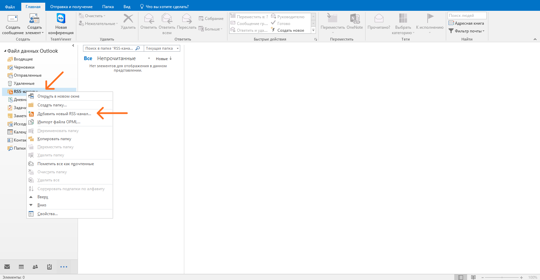
Task: Choose Открыть в новом окне
Action: 70,96
